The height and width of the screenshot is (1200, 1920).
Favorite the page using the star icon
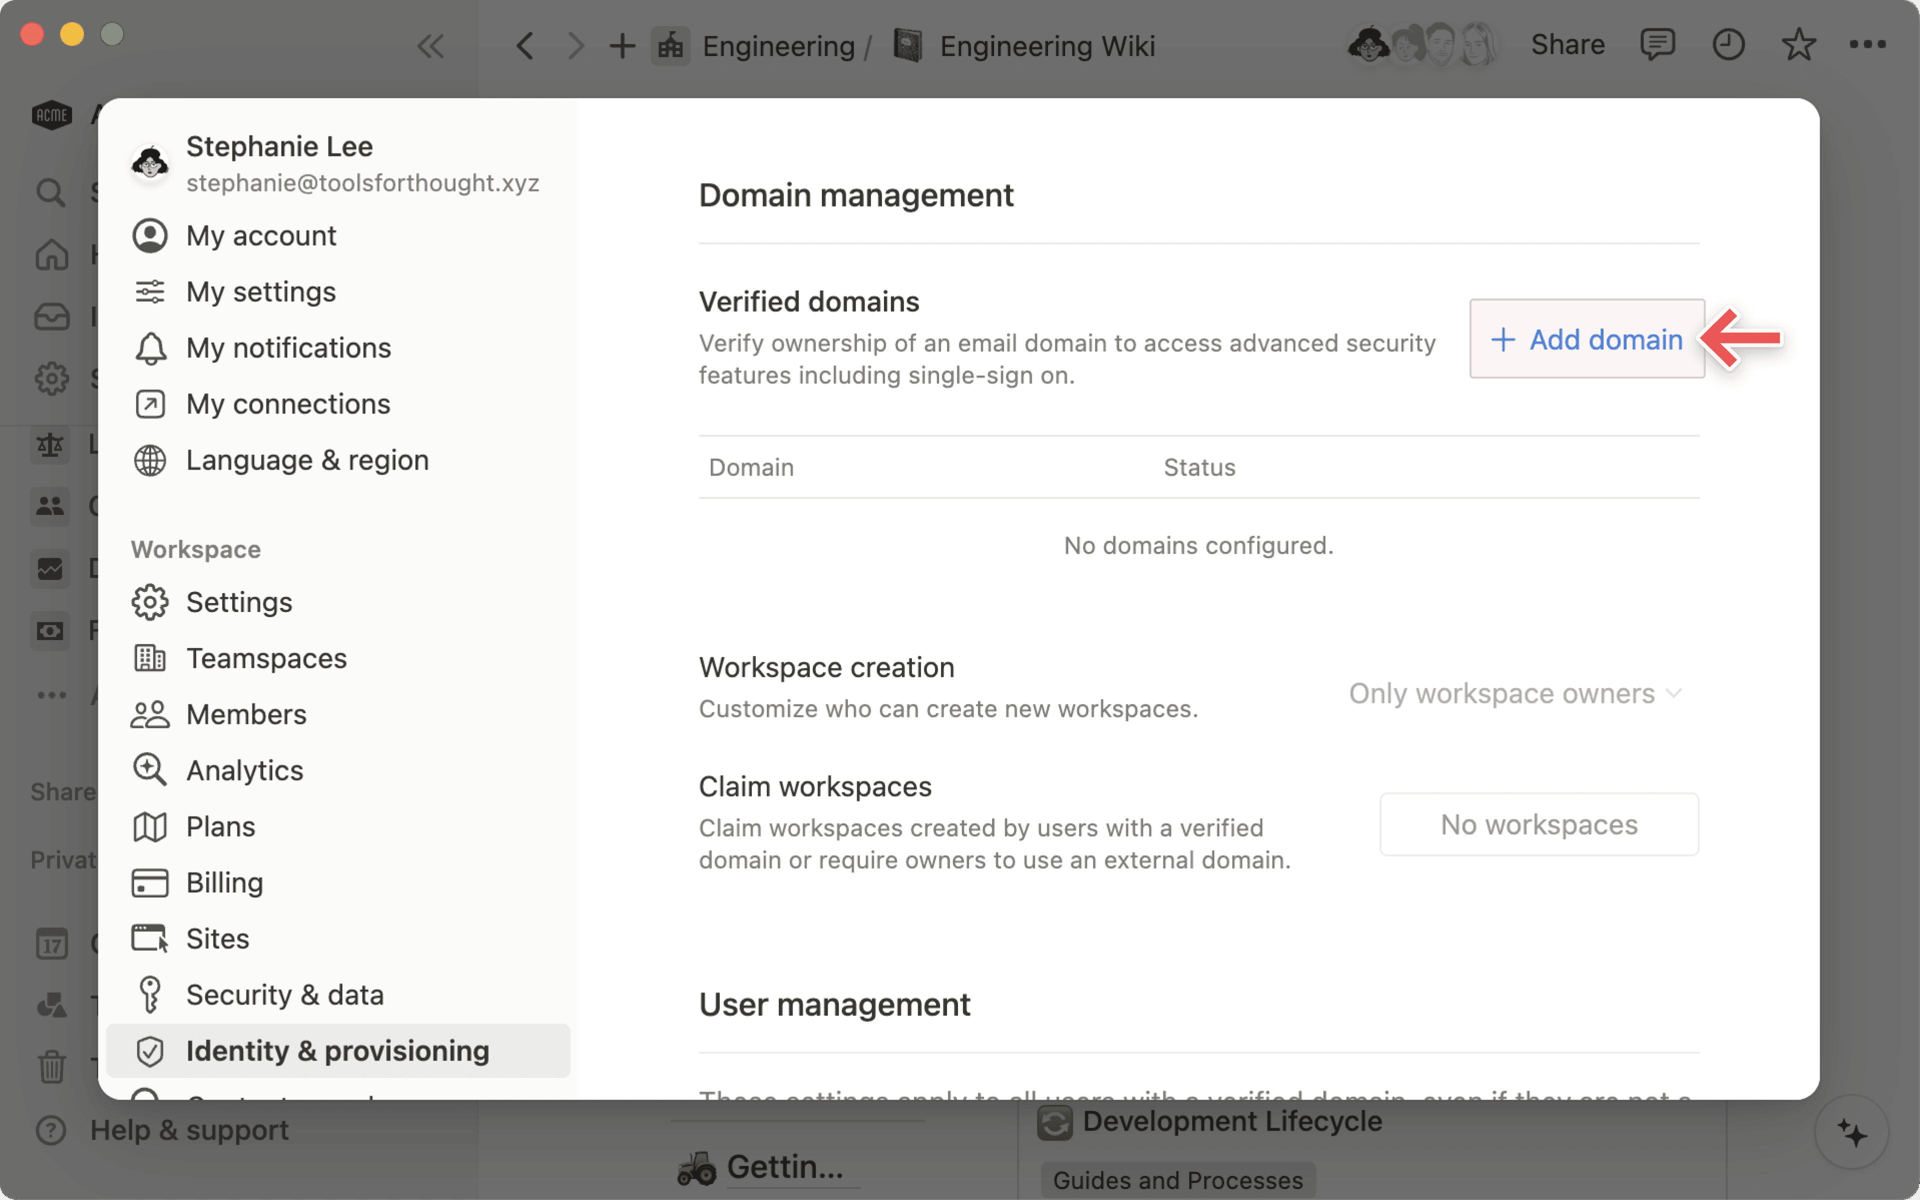pos(1798,45)
